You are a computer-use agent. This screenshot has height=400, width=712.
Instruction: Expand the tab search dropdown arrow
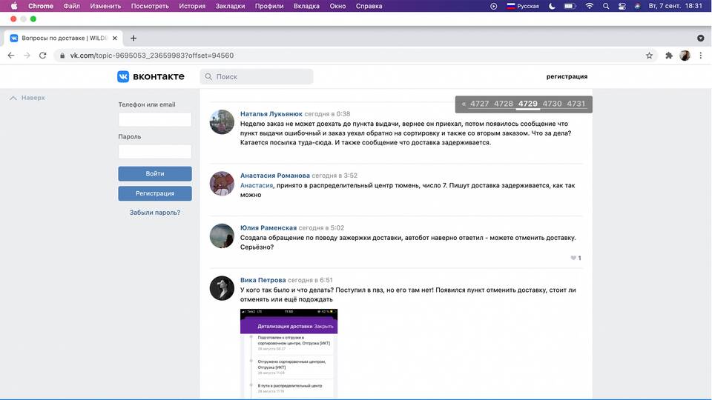(700, 38)
